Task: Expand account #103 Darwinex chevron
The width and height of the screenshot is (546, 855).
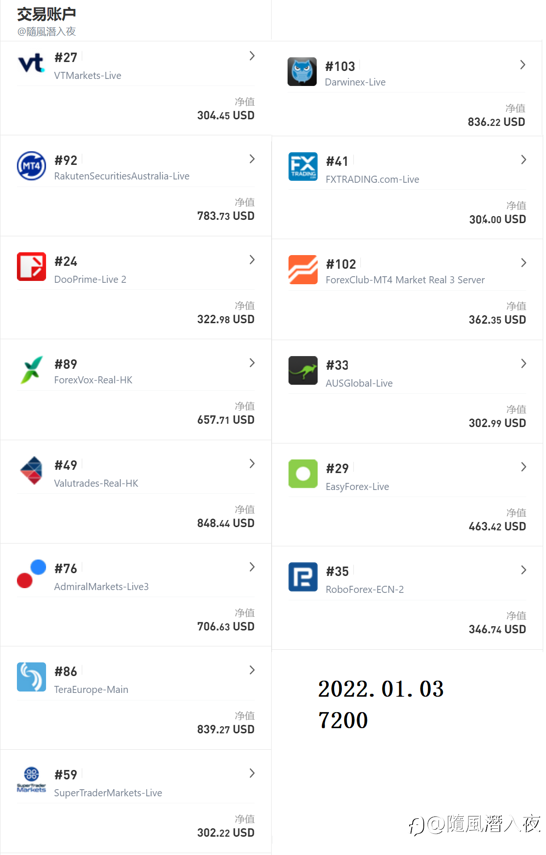Action: point(523,65)
